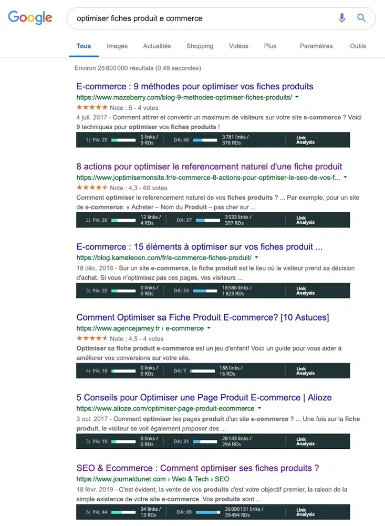Open Link Analysis for agencejamey result
This screenshot has width=385, height=526.
pos(305,370)
